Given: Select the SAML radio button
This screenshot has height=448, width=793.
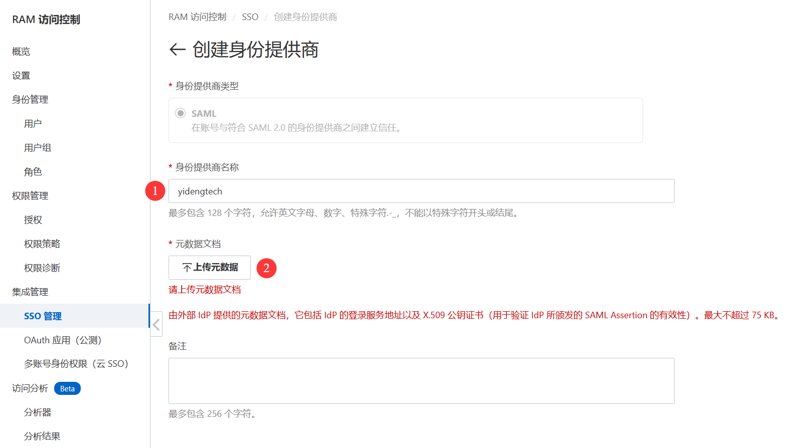Looking at the screenshot, I should (x=181, y=113).
